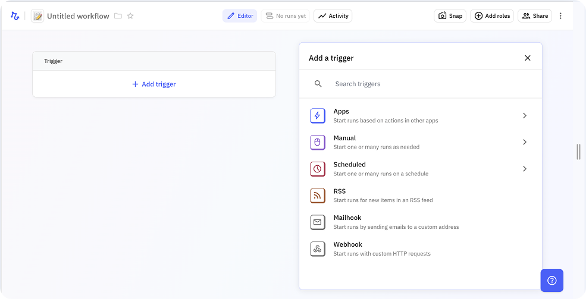Screen dimensions: 586x299
Task: Click the Mailhook envelope icon
Action: coord(317,222)
